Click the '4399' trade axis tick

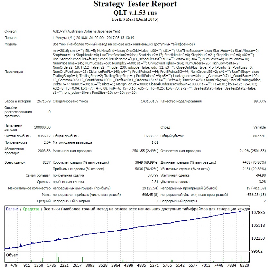tap(128, 265)
